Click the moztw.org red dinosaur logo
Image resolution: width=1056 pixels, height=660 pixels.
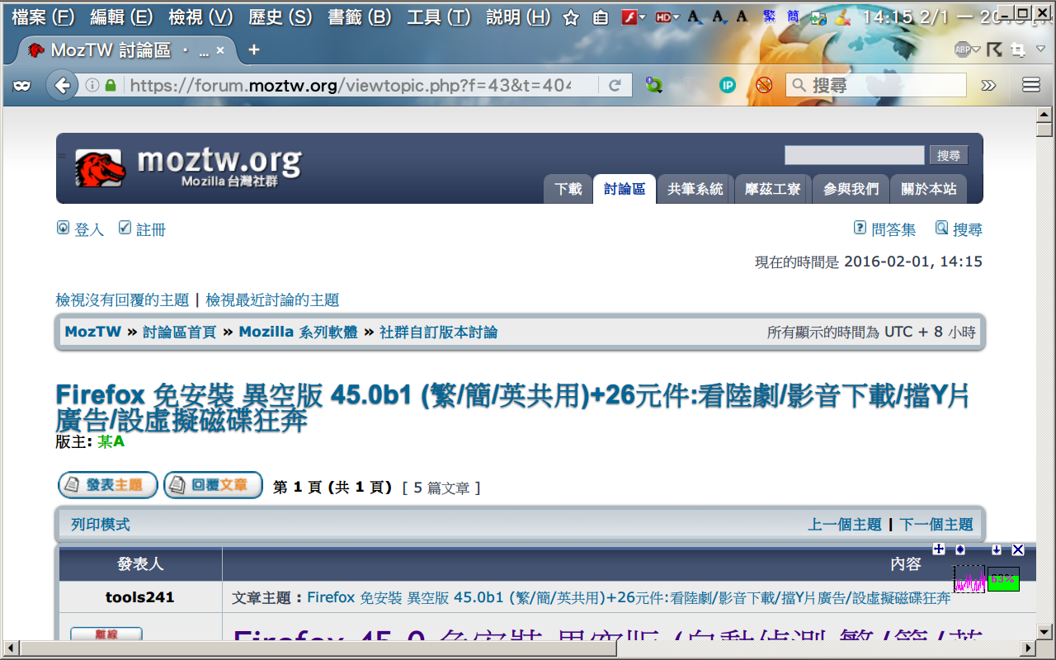tap(100, 168)
